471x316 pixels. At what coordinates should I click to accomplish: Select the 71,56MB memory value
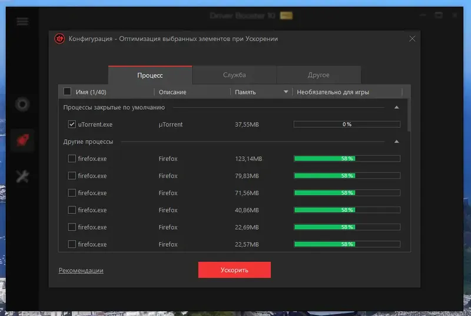click(x=247, y=193)
